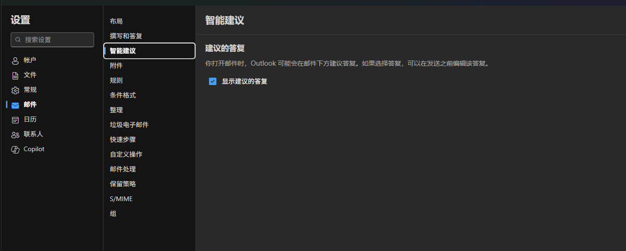Click the 常规 gear icon
Screen dimensions: 626x251
15,90
